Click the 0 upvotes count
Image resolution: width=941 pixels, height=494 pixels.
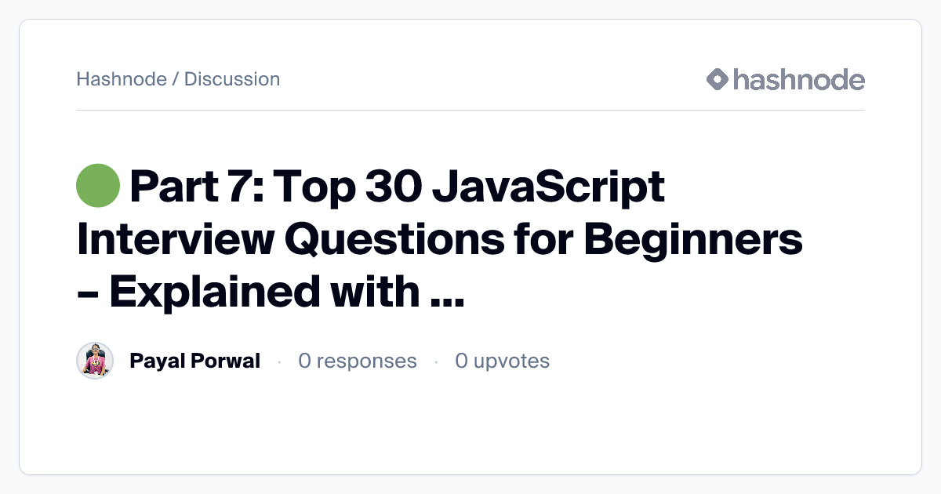pyautogui.click(x=502, y=361)
